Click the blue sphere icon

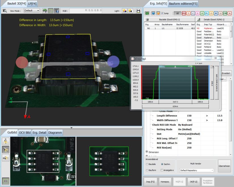pos(153,13)
